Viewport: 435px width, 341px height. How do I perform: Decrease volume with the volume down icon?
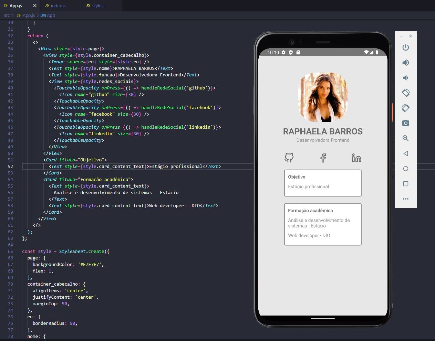tap(405, 78)
